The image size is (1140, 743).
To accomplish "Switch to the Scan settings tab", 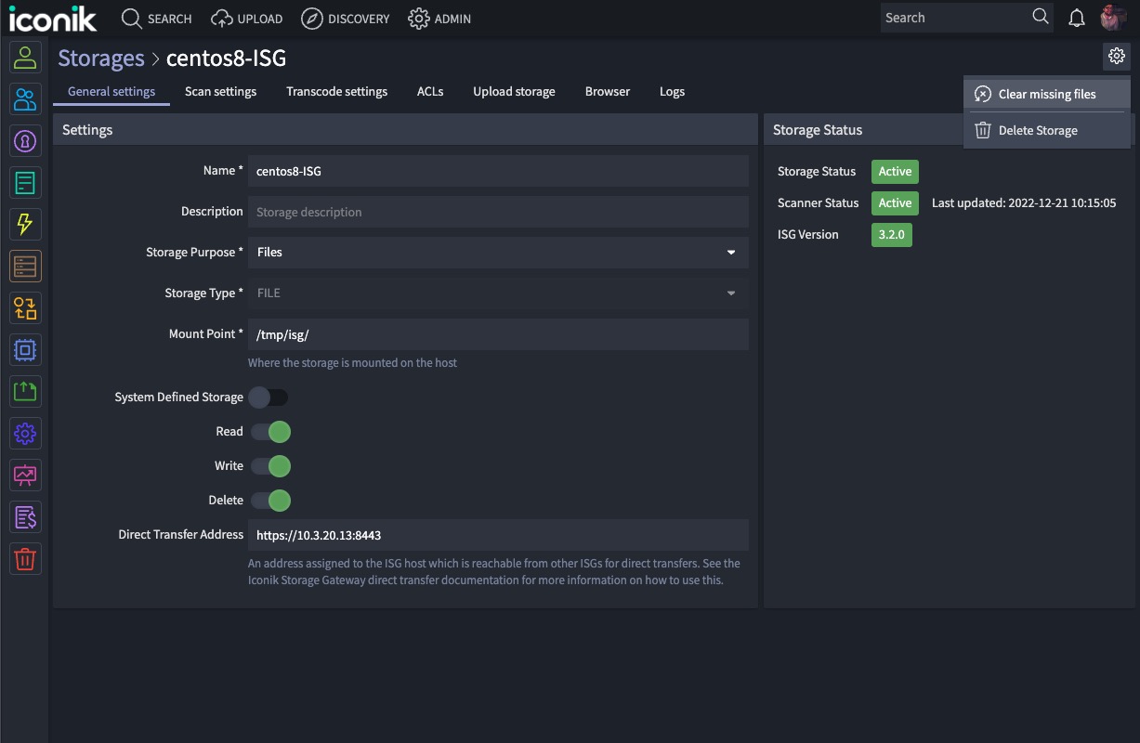I will (220, 91).
